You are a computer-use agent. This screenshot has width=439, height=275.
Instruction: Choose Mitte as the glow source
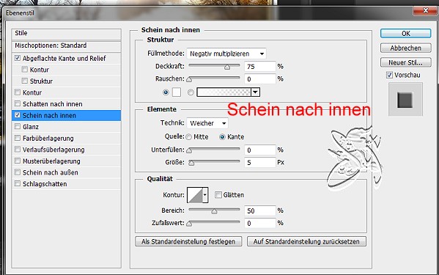point(188,137)
